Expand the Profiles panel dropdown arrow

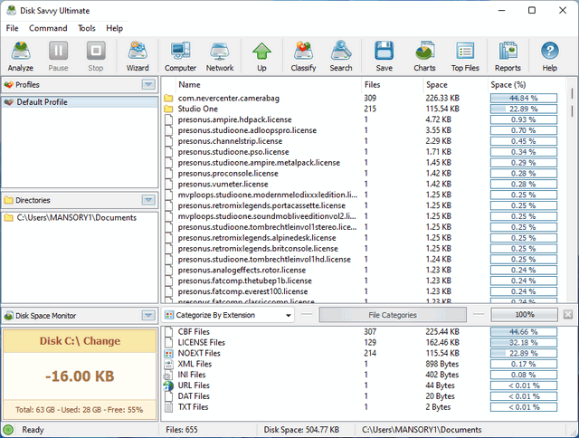tap(148, 84)
